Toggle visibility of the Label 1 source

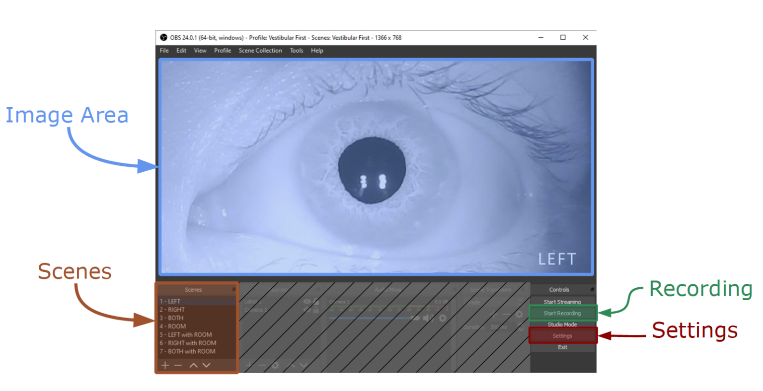click(306, 302)
